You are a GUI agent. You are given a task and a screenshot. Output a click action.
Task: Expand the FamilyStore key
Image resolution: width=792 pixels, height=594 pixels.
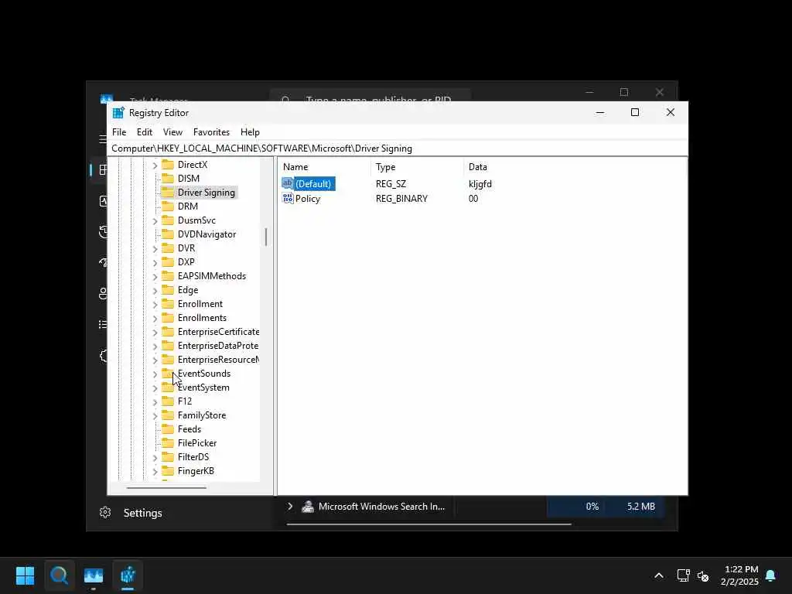coord(155,415)
